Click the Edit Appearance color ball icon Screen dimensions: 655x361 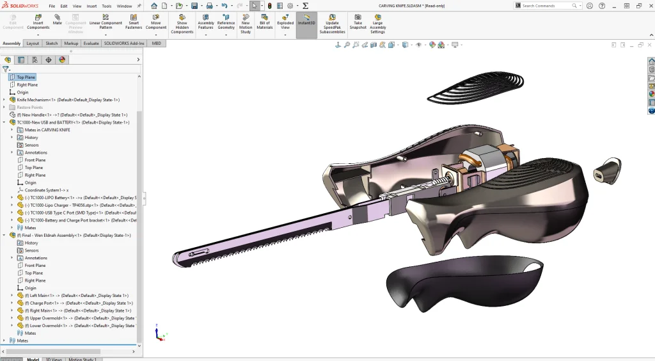pyautogui.click(x=433, y=45)
